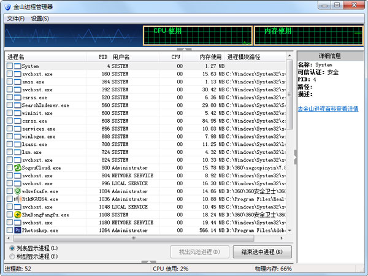Click the svchost.exe PID 996 icon
This screenshot has width=368, height=276.
(17, 183)
